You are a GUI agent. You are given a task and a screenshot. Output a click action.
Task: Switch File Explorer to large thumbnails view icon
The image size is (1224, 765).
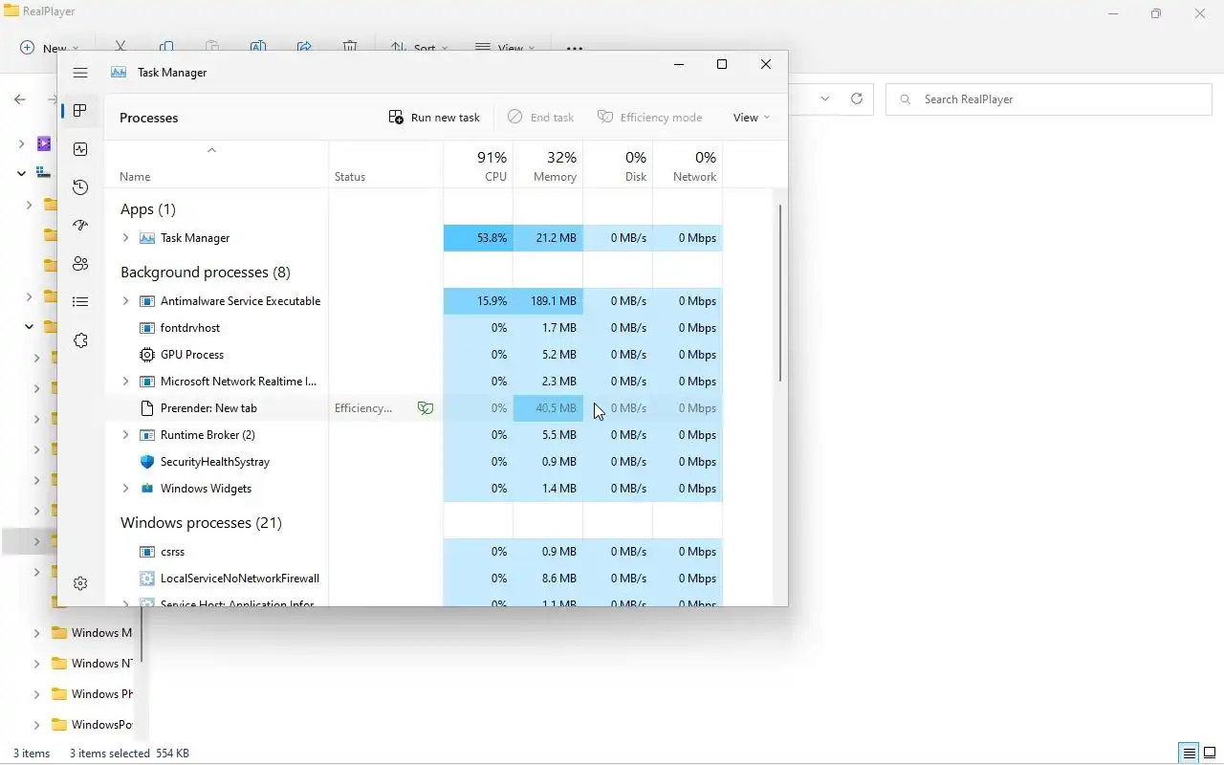pyautogui.click(x=1210, y=753)
